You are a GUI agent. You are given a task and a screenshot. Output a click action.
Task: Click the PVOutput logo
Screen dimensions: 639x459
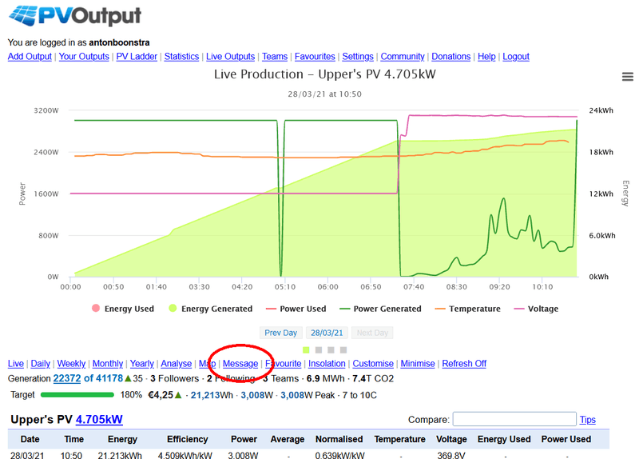point(75,15)
